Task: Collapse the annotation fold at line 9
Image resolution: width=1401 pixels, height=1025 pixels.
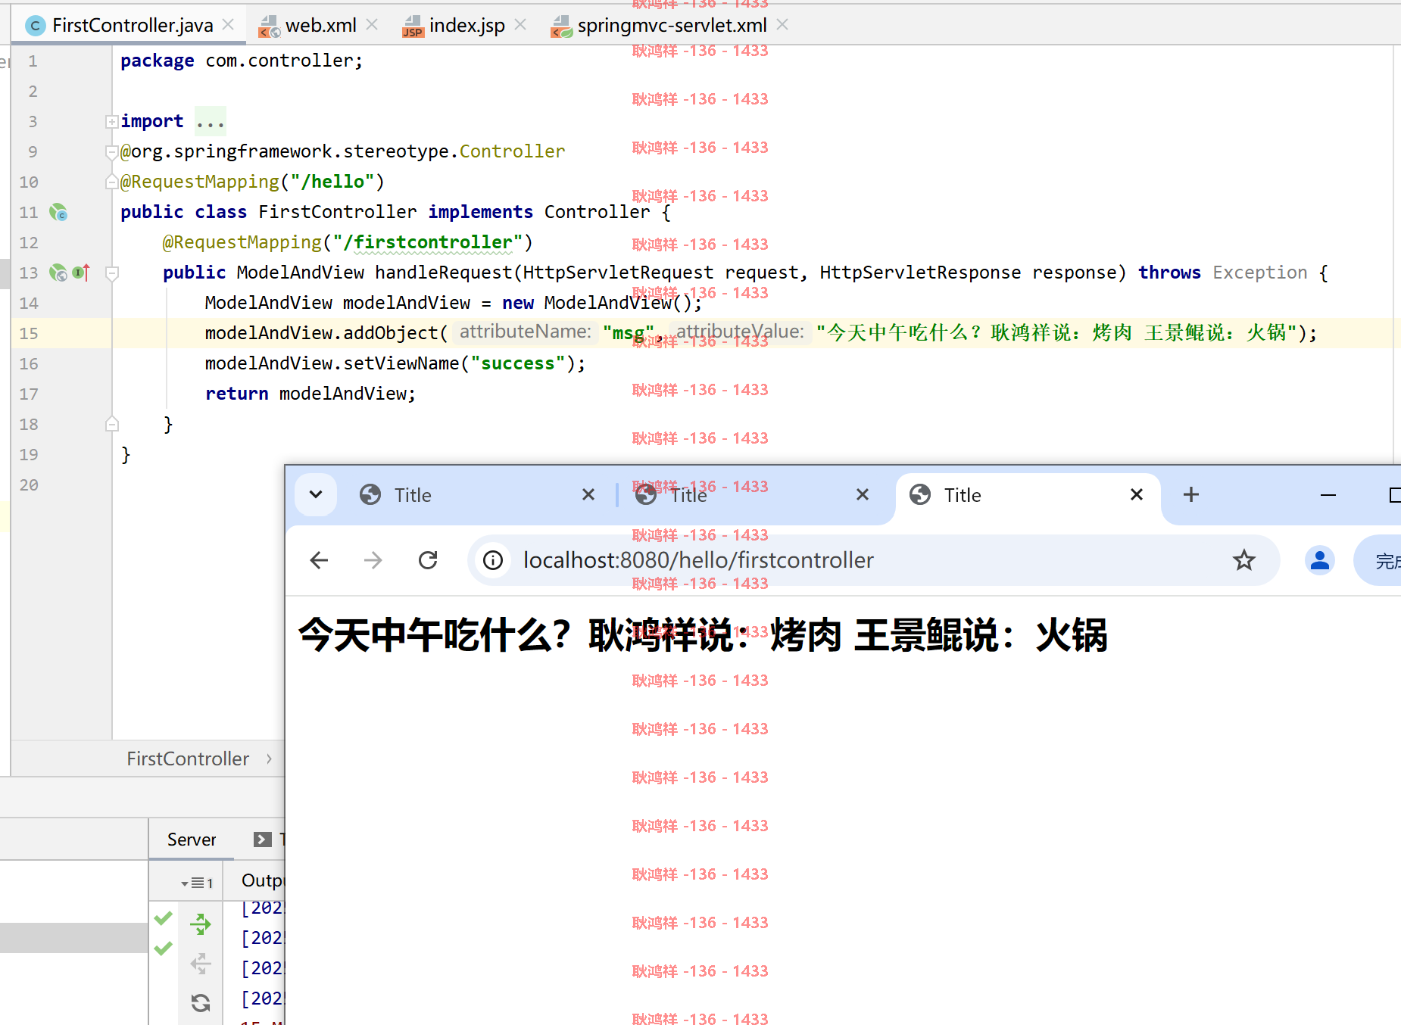Action: pyautogui.click(x=111, y=151)
